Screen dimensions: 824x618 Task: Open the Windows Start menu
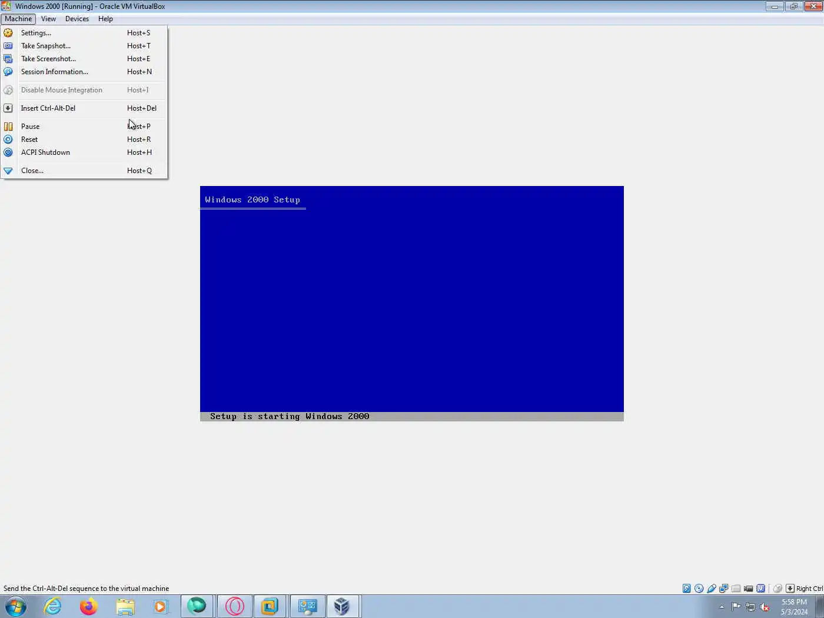[x=16, y=606]
